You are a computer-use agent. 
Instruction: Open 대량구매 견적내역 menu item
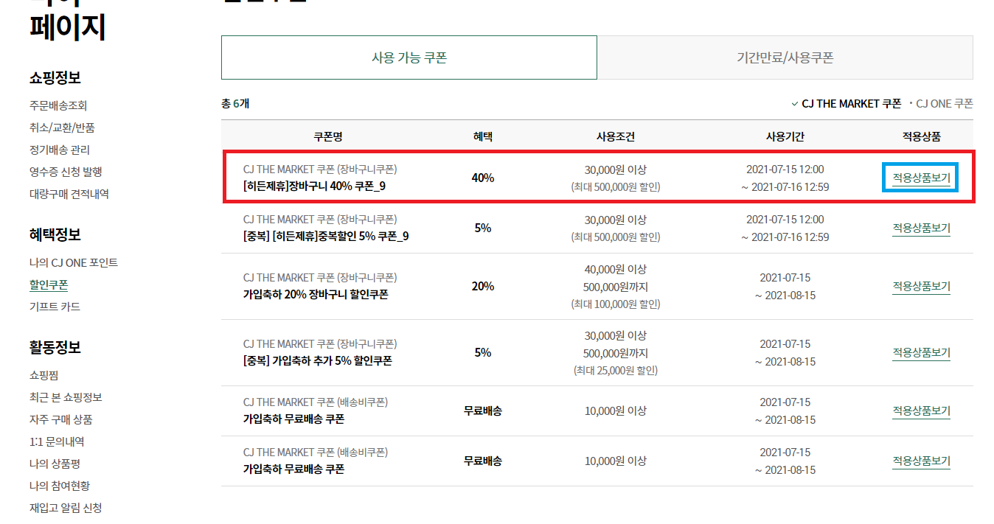point(69,194)
